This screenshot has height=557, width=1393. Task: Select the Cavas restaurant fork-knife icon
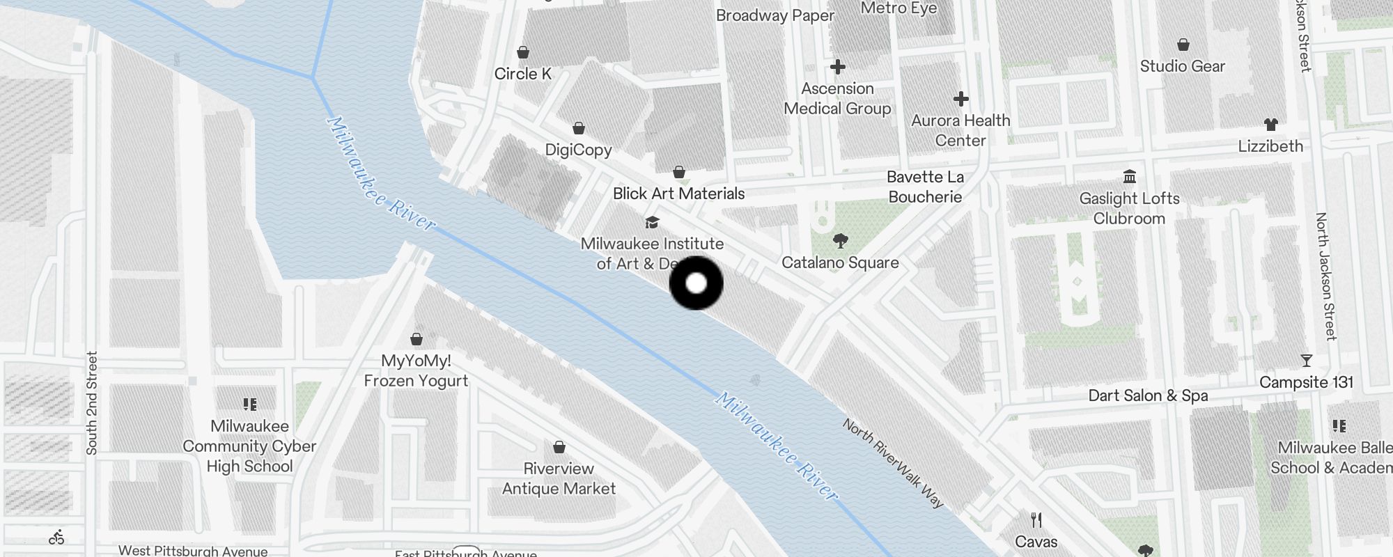(1036, 520)
